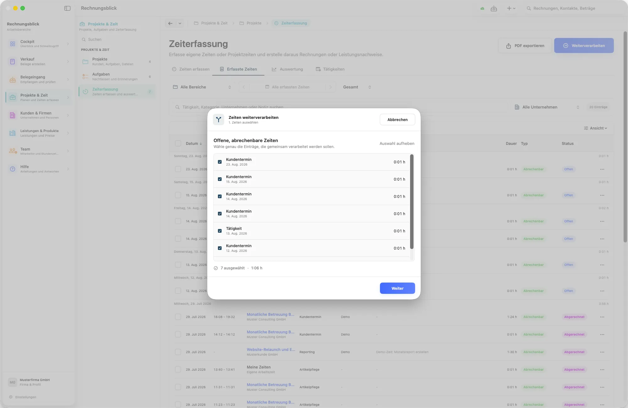Uncheck Kundentermin 15. Aug. 2026 entry
Image resolution: width=628 pixels, height=408 pixels.
coord(220,179)
